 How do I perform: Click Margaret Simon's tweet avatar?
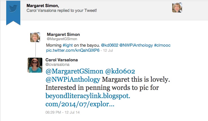[35, 37]
